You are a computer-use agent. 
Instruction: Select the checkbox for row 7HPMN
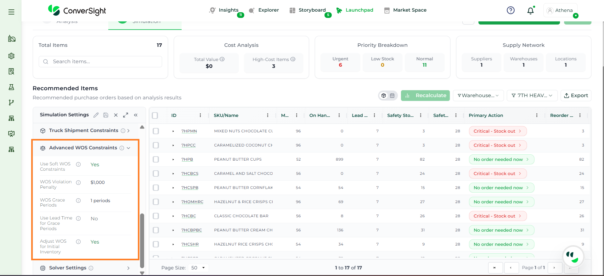156,131
